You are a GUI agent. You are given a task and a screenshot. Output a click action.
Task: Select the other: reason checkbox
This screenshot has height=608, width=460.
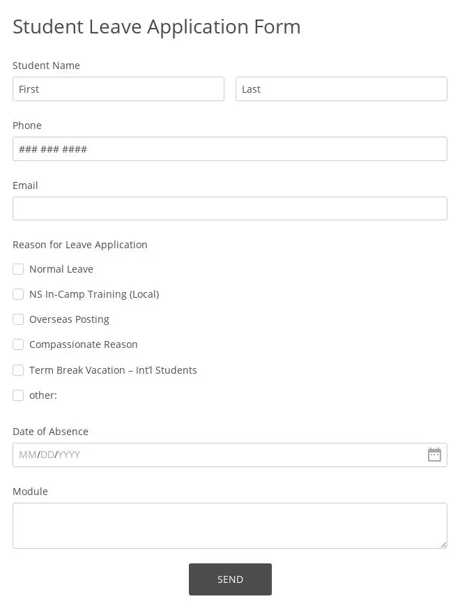click(18, 395)
